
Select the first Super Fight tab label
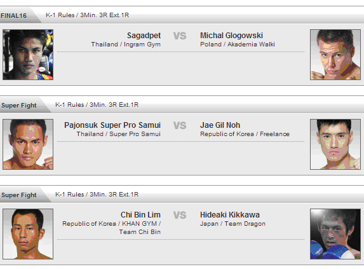(x=19, y=106)
